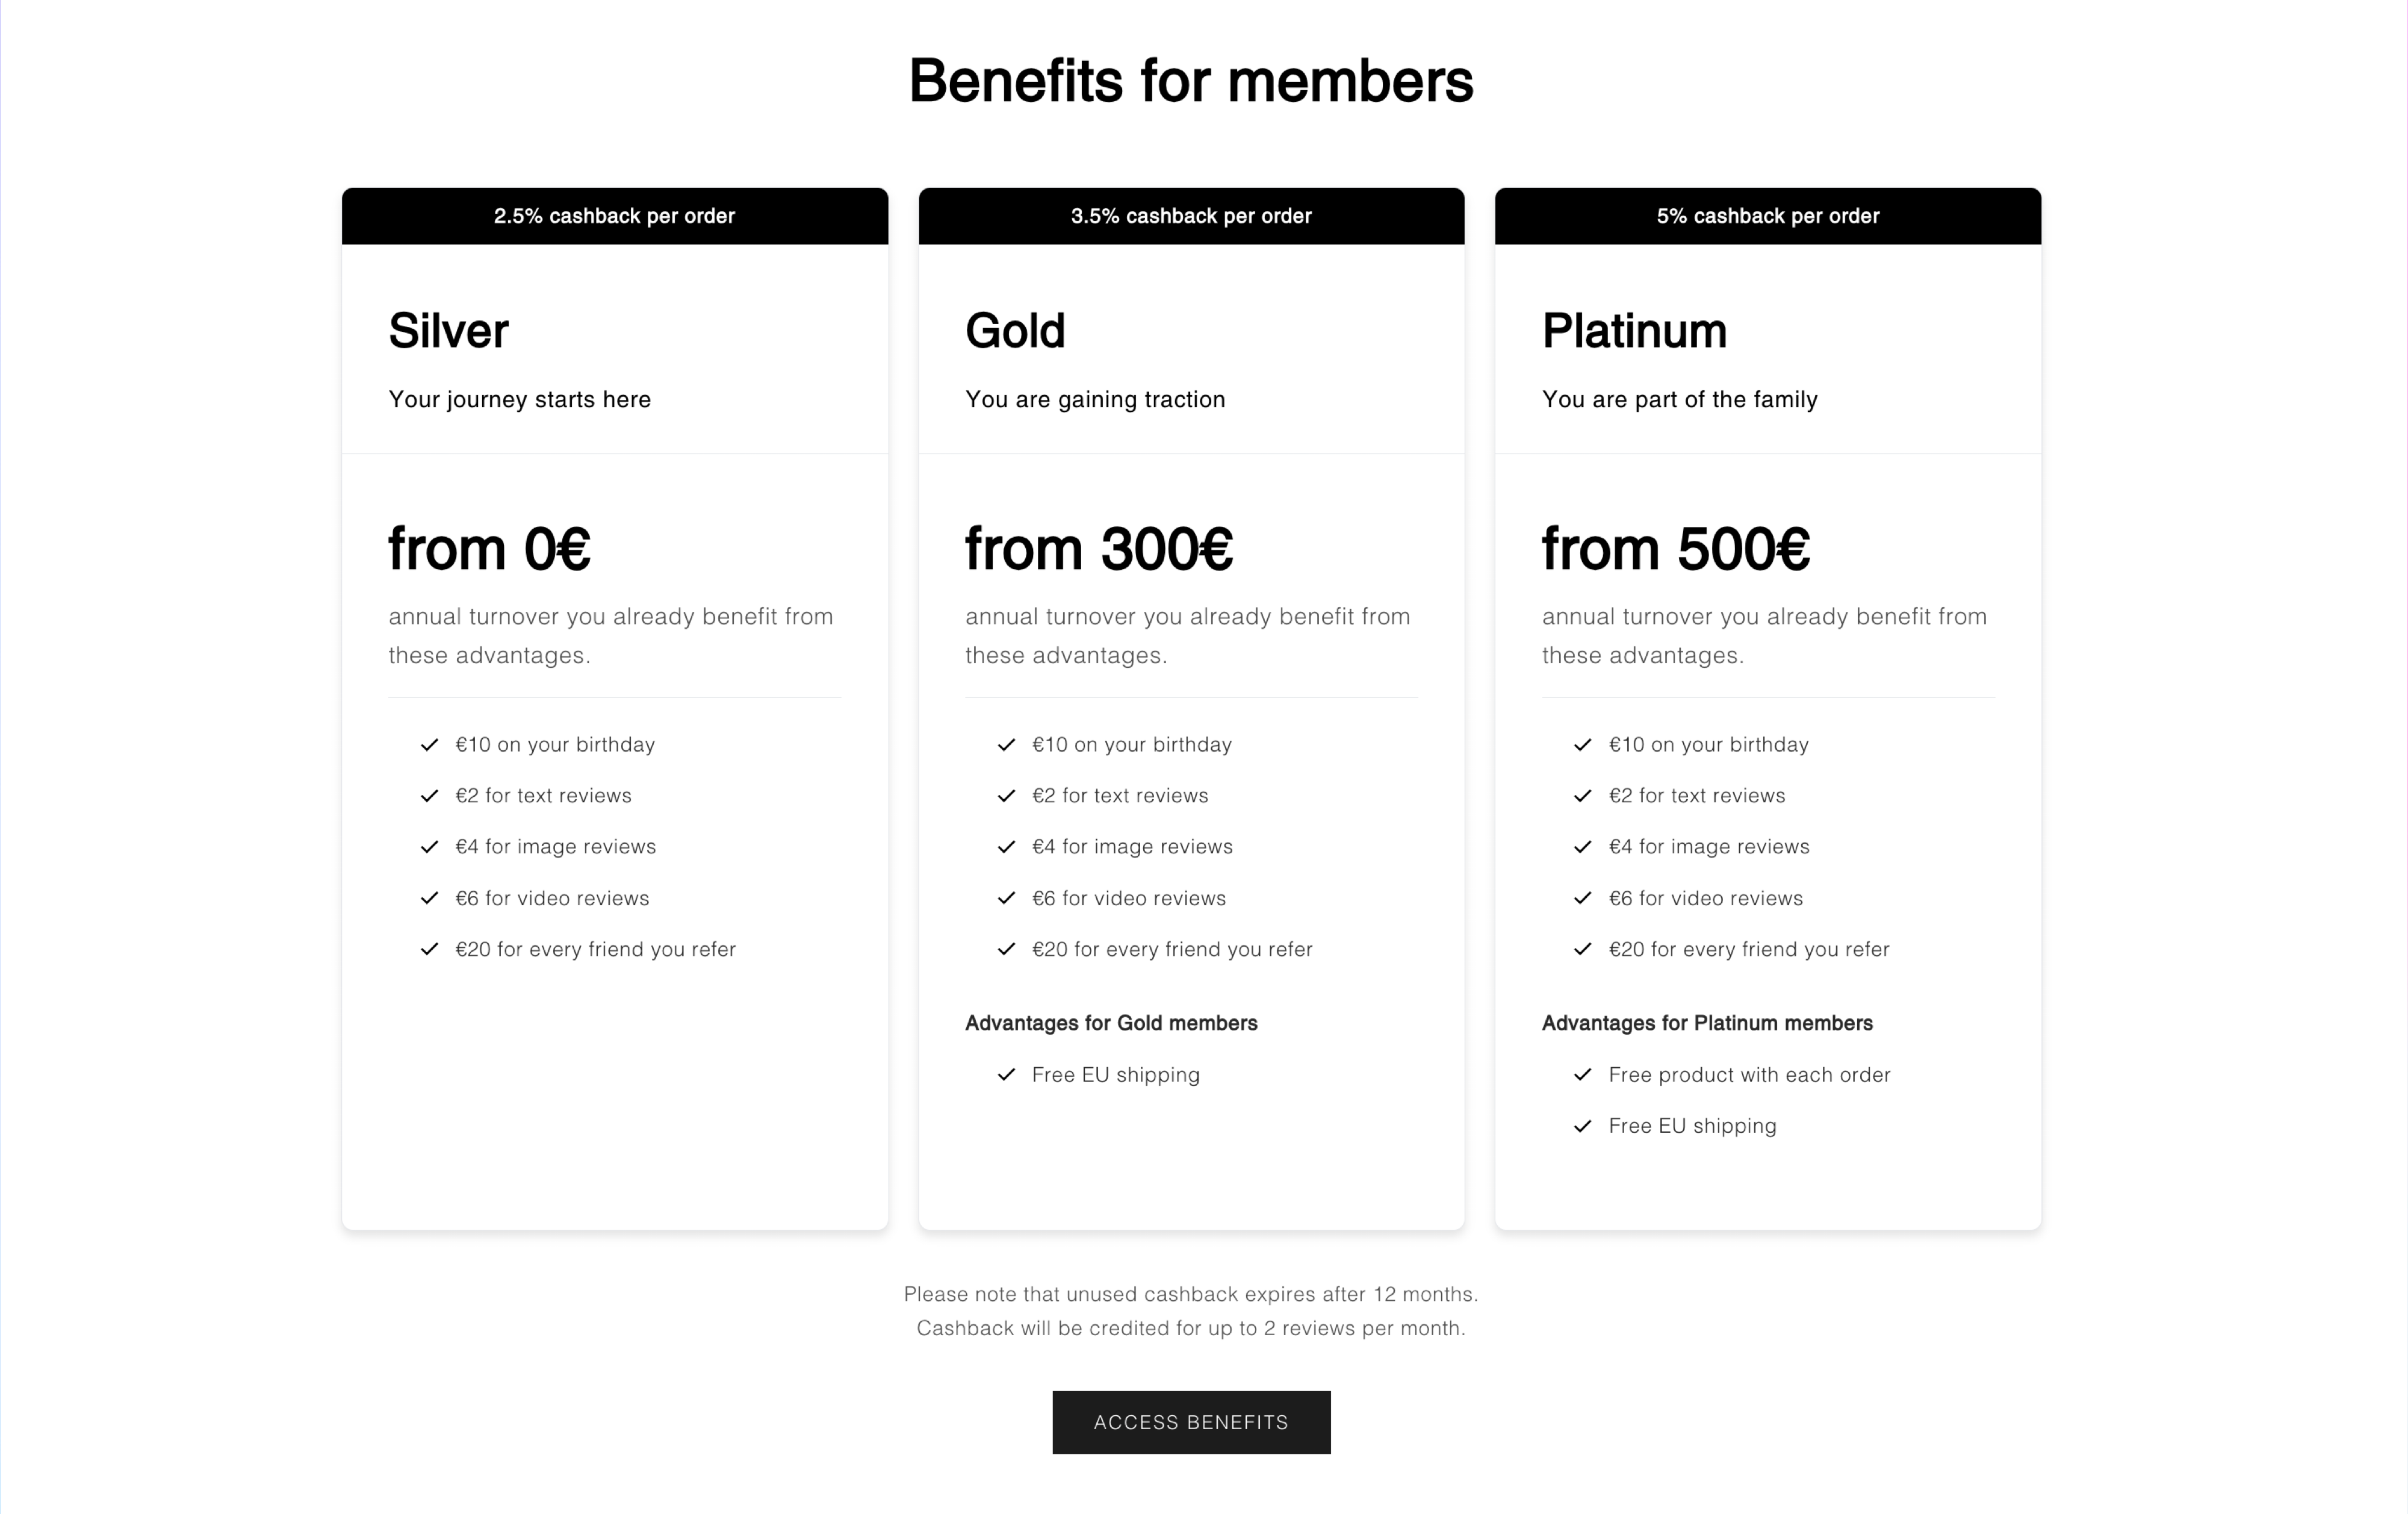
Task: Click checkmark next to Gold €2 for text reviews
Action: point(1006,796)
